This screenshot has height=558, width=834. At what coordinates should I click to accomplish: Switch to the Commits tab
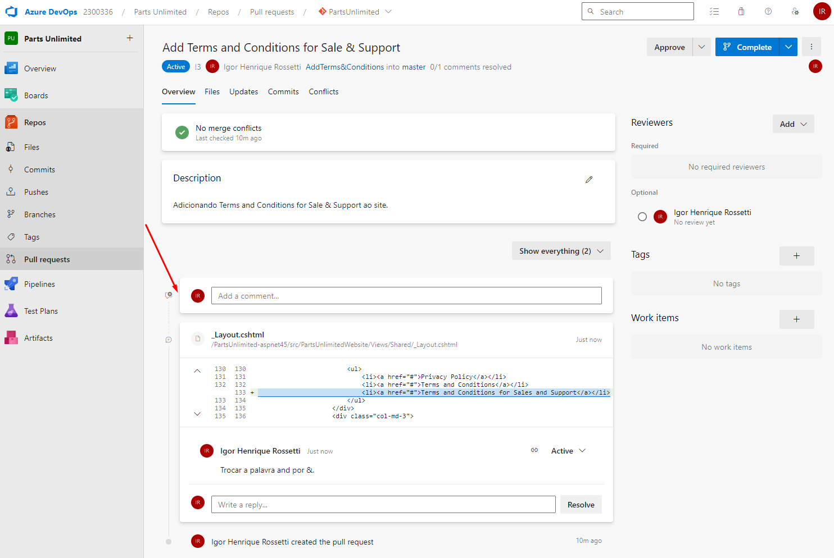point(283,92)
